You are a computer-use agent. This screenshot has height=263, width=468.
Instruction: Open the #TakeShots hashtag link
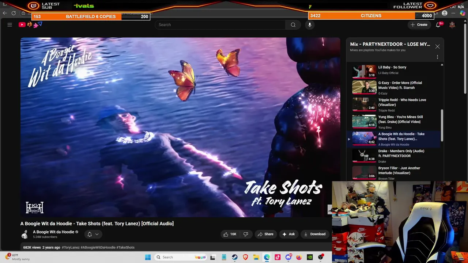125,247
